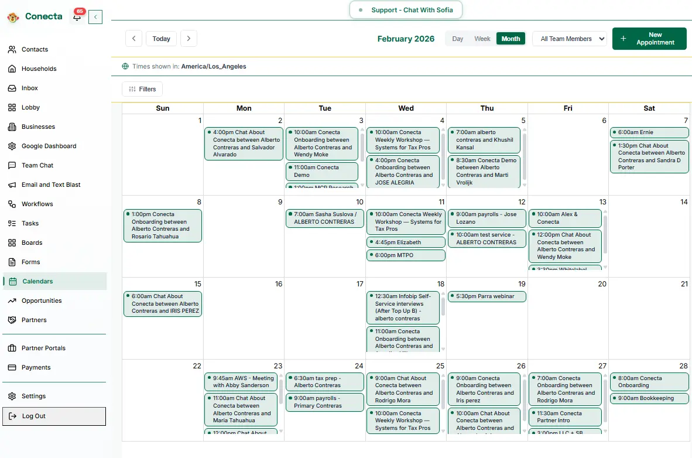Open the 5:30pm Parra webinar event
Viewport: 692px width, 458px height.
pyautogui.click(x=487, y=296)
